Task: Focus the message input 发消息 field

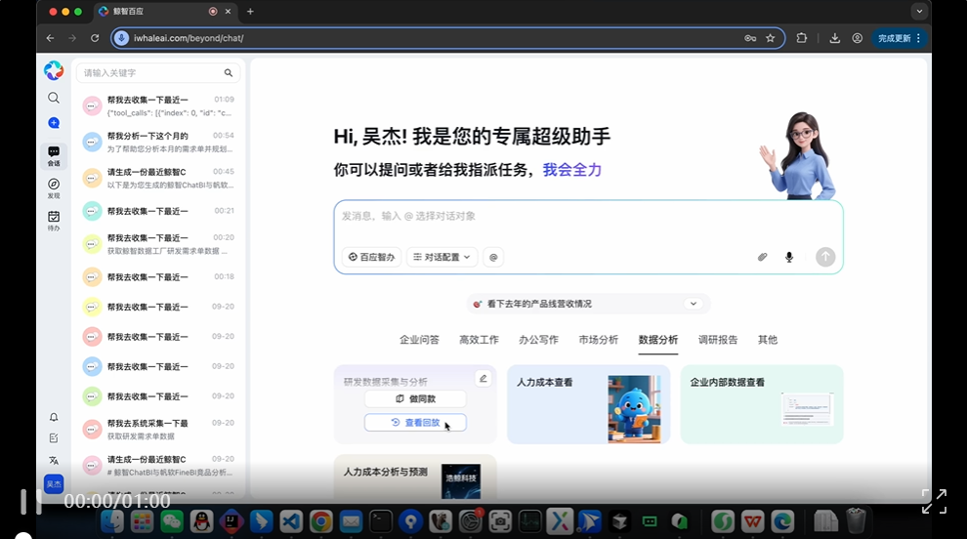Action: [588, 217]
